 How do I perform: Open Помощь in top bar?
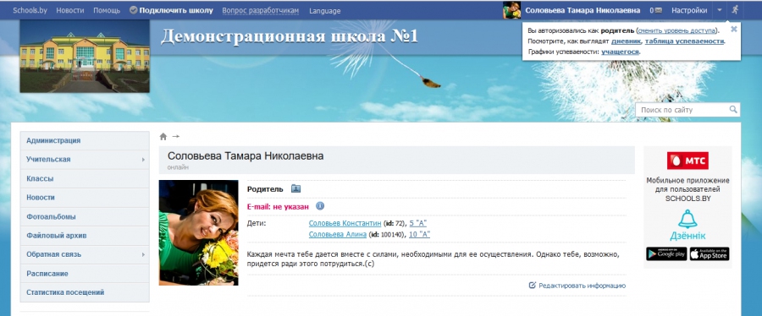(107, 10)
